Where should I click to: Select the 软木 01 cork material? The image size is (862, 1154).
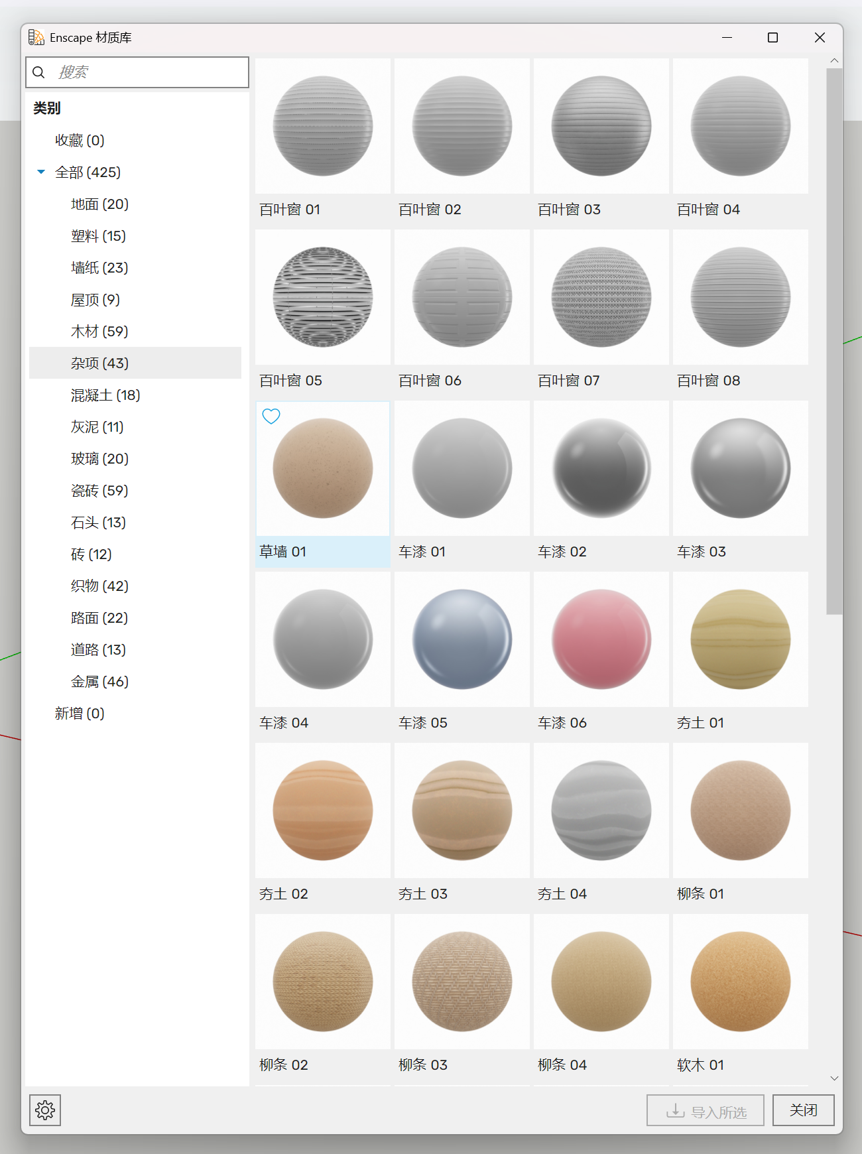[x=740, y=982]
